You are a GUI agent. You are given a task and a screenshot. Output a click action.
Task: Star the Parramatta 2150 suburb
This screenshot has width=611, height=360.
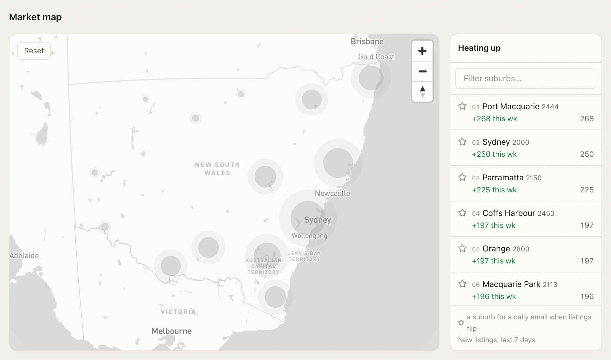pos(462,177)
